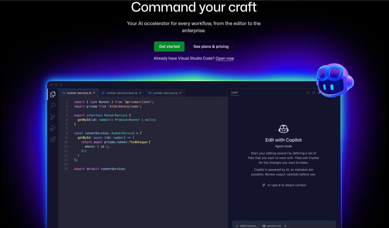
Task: Click the redo arrow in Chat panel
Action: click(x=313, y=93)
